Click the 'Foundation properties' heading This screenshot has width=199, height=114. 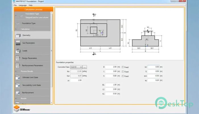pyautogui.click(x=65, y=62)
